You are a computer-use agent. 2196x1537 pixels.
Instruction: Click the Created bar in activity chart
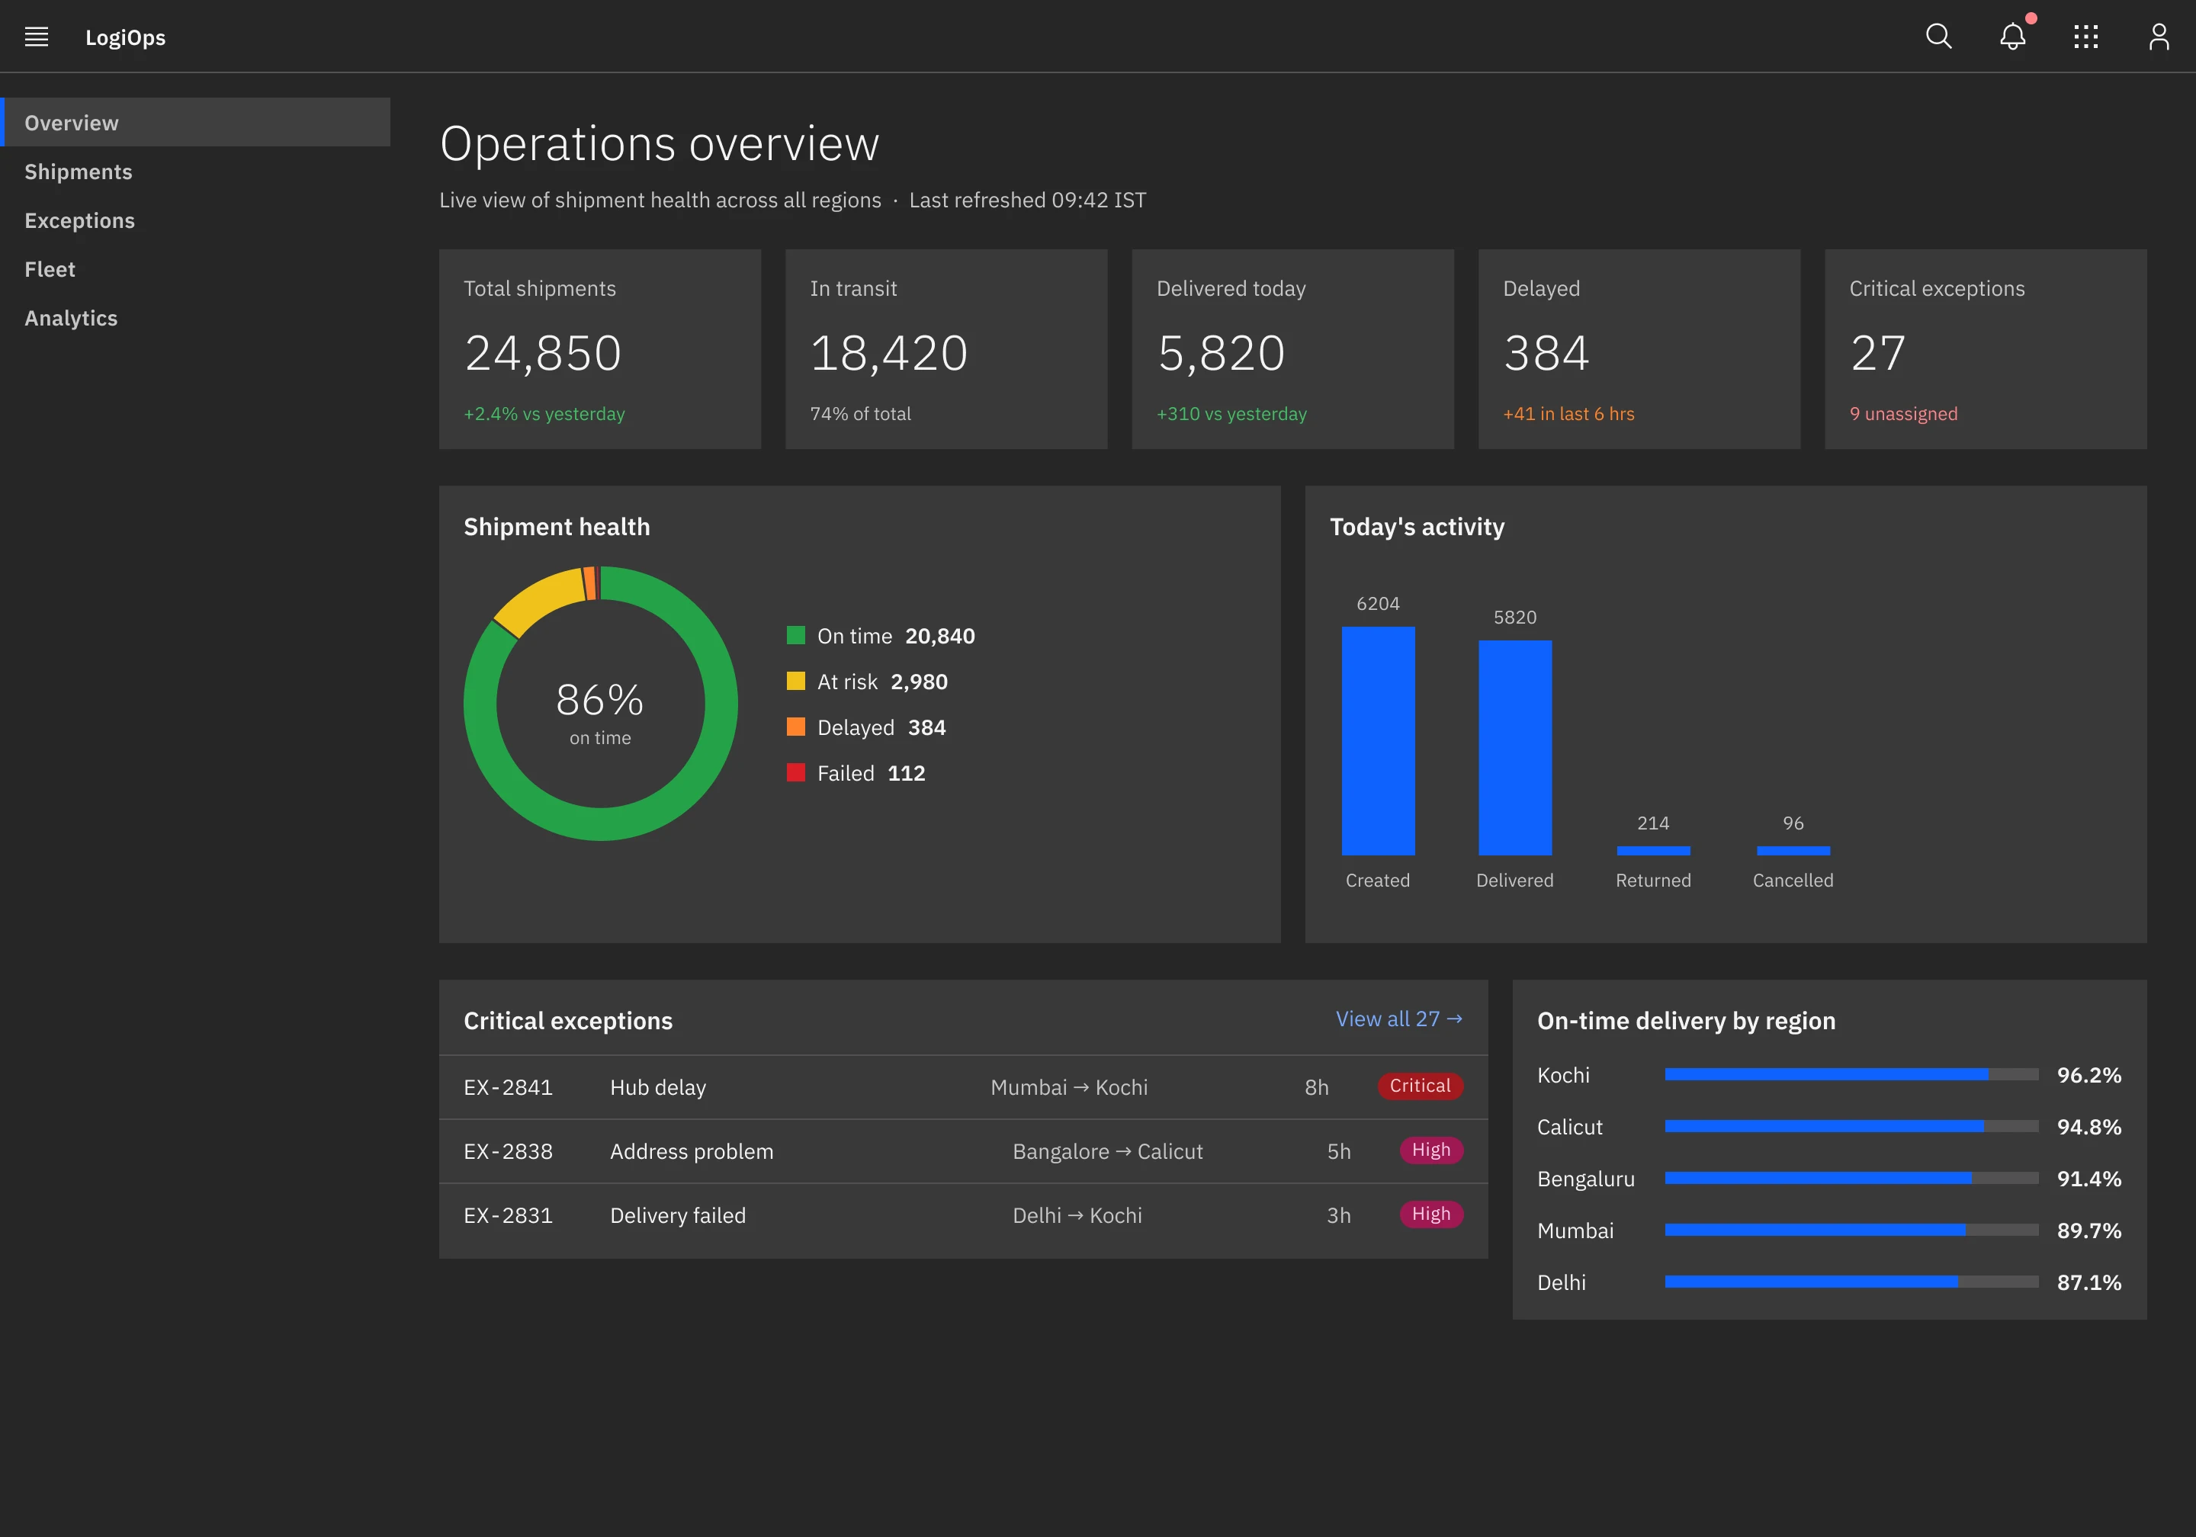[1379, 740]
